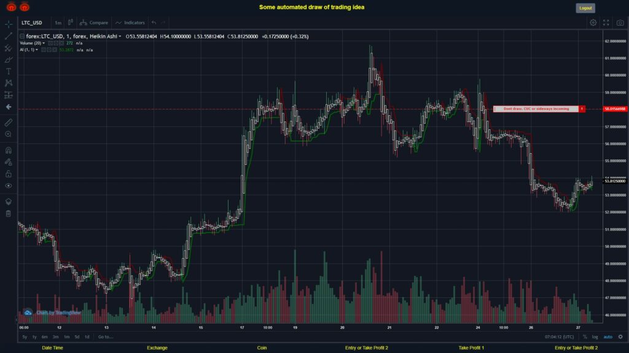Select the 1m time range at bottom
Image resolution: width=629 pixels, height=353 pixels.
(x=66, y=336)
